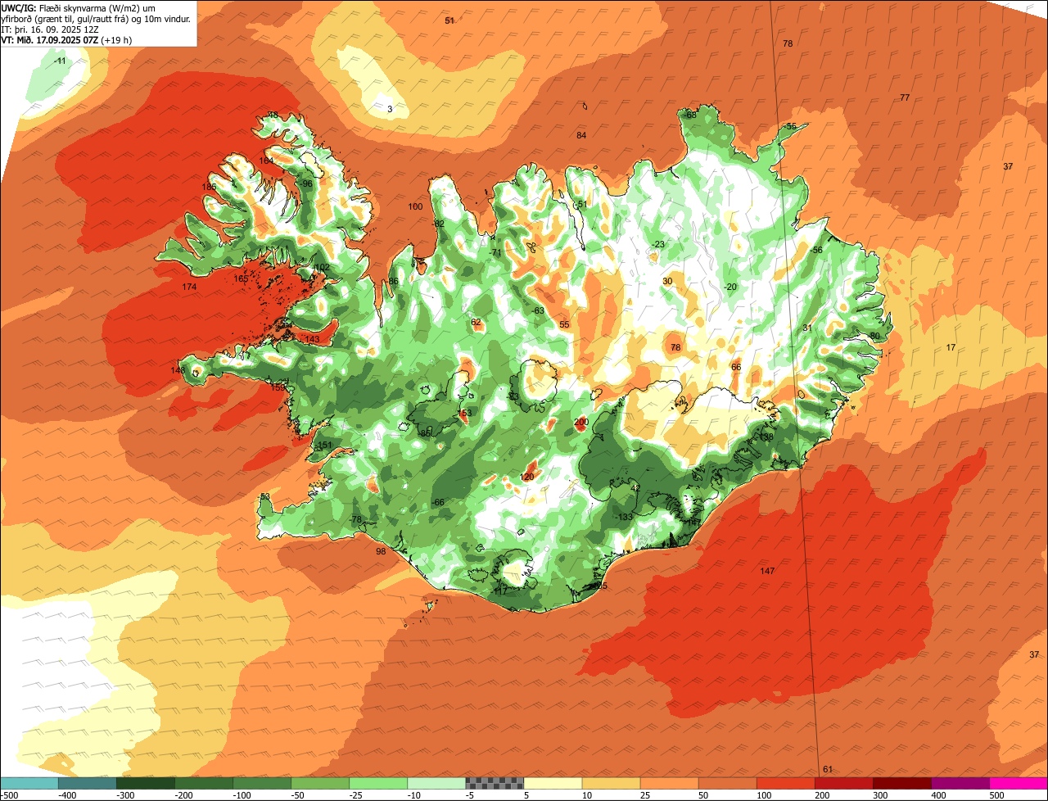Click the '147' value over the southeast ocean
1048x801 pixels.
coord(767,571)
